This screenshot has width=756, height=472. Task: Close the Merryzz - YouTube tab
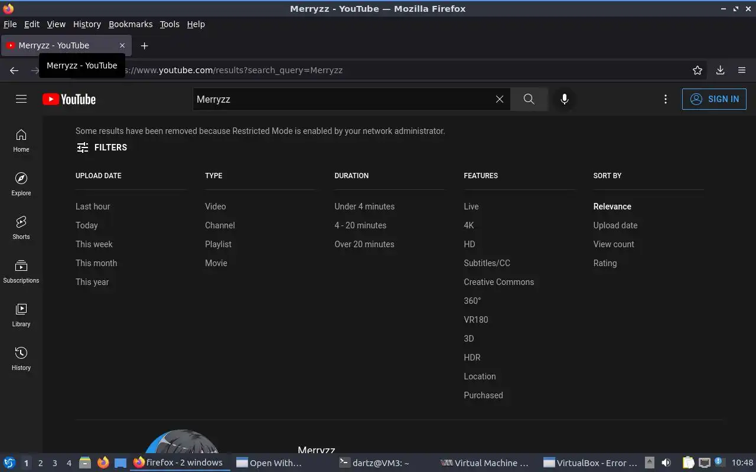(x=122, y=45)
